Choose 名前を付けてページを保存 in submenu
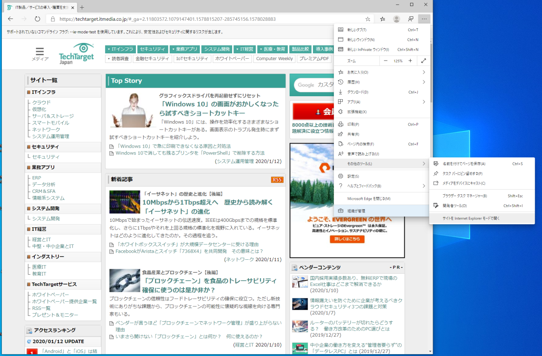 [482, 164]
